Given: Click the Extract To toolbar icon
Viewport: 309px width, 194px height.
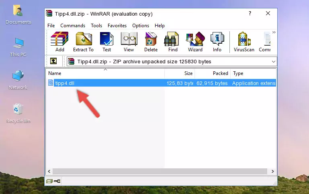Looking at the screenshot, I should click(83, 42).
